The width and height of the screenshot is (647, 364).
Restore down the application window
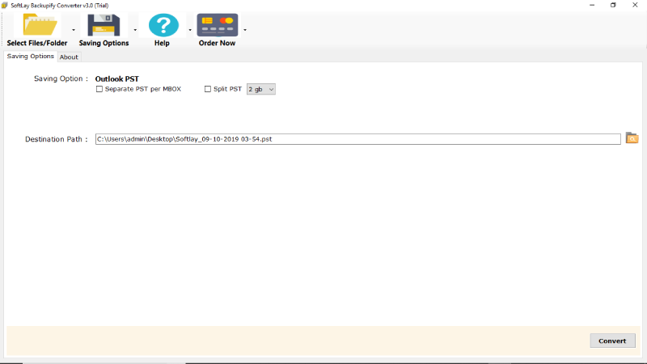point(613,6)
